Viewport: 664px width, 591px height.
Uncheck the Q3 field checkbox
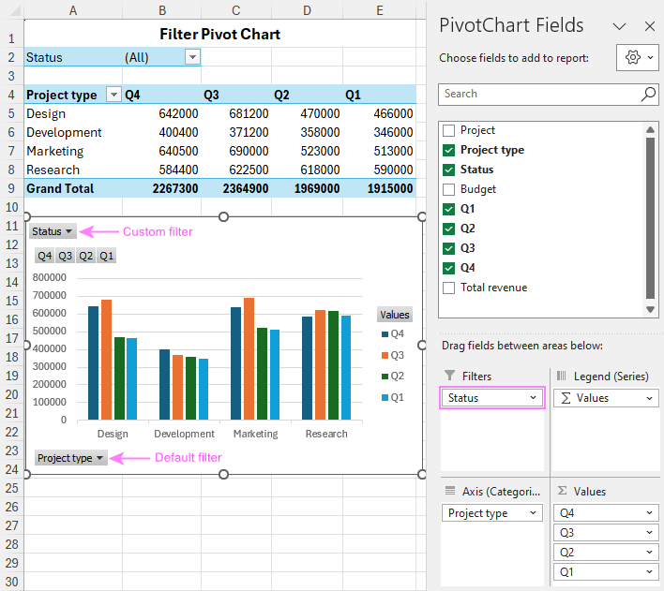coord(448,248)
